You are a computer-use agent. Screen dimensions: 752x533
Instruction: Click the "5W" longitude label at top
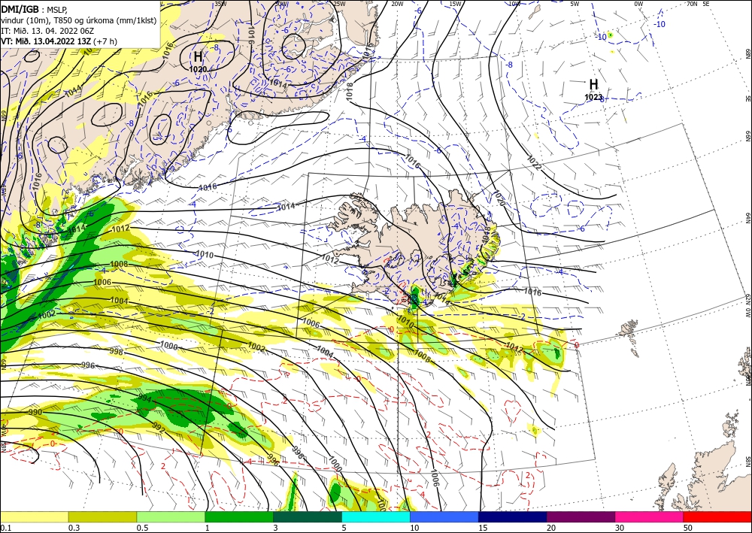click(575, 4)
